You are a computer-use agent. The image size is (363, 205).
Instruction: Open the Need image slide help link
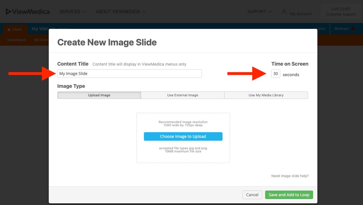coord(290,176)
